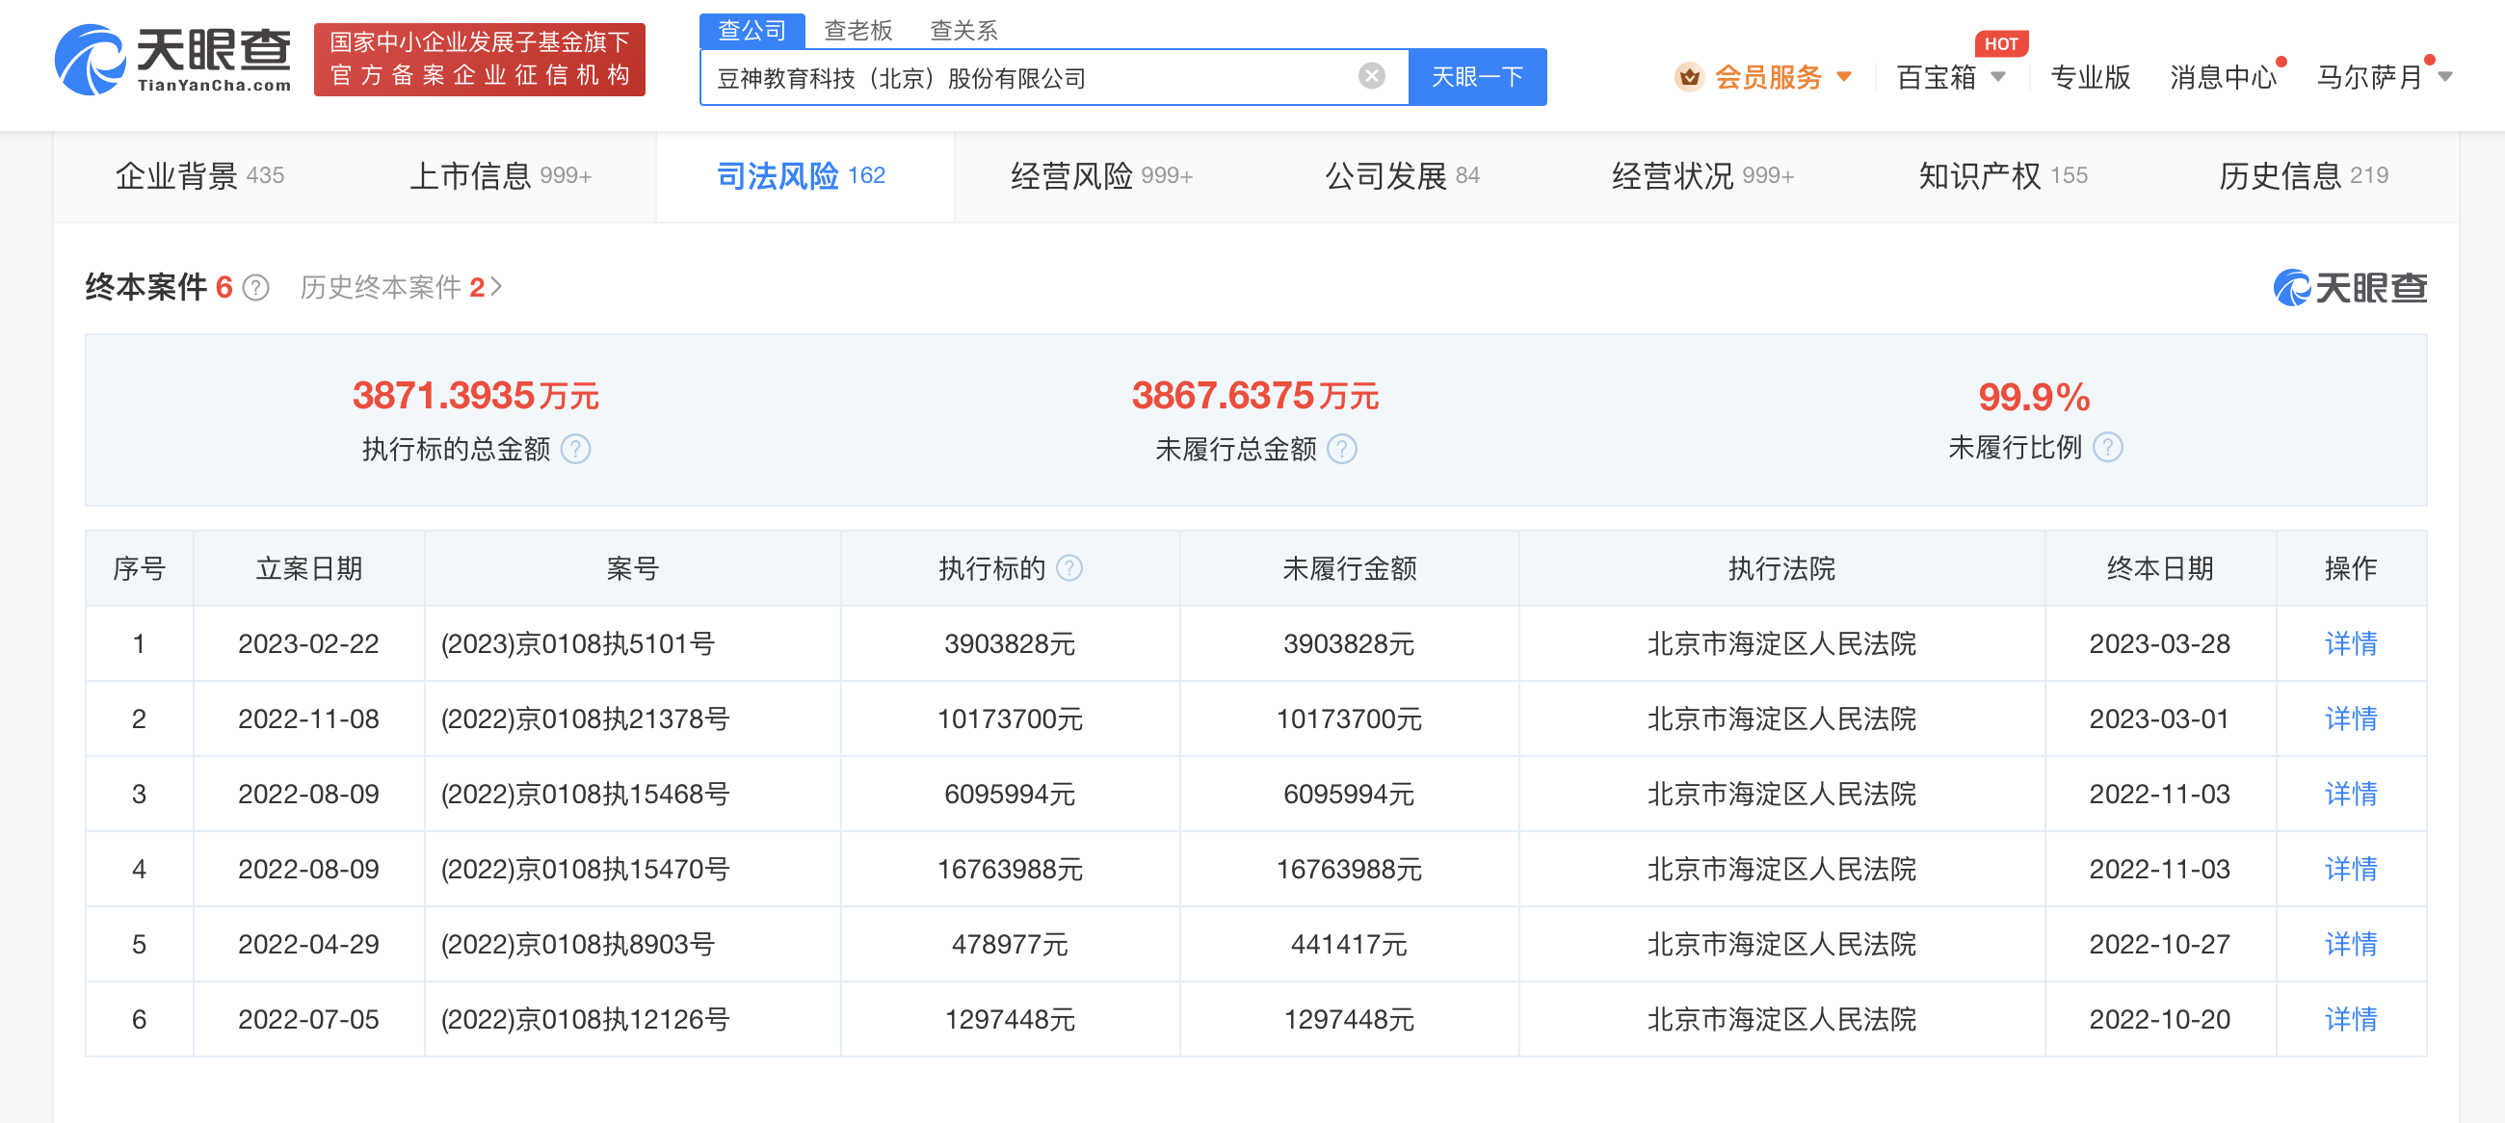Open 详情 for case 京0108执5101号

point(2350,643)
